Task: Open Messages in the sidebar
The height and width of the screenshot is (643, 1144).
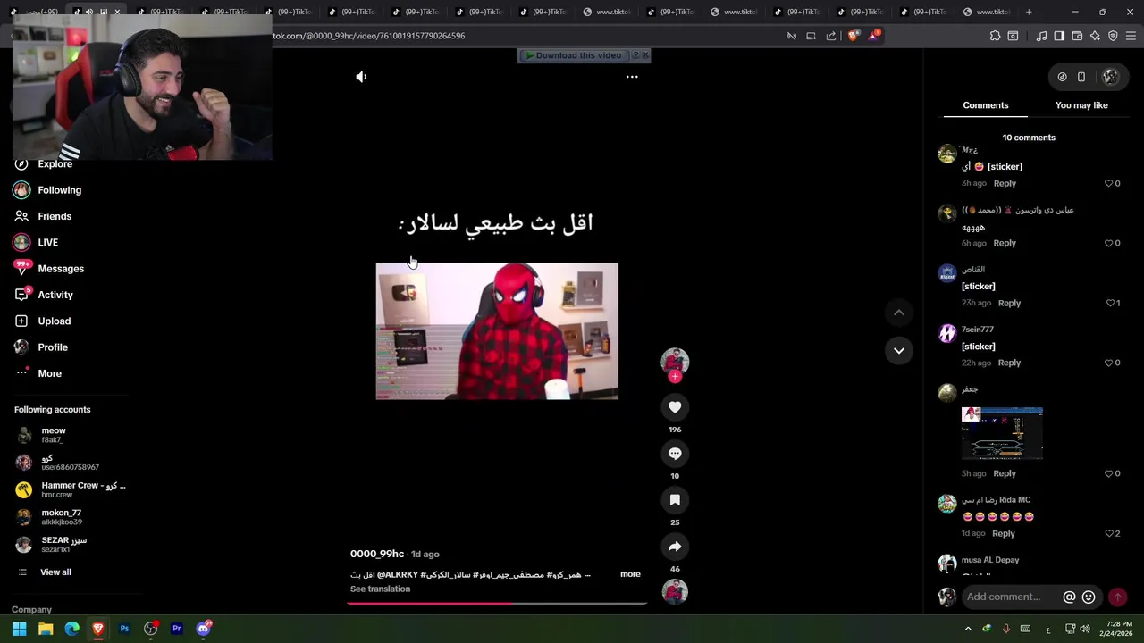Action: tap(61, 269)
